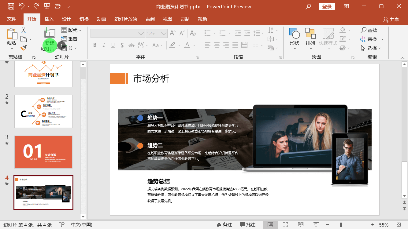Click the 中文(中国) language indicator
The height and width of the screenshot is (229, 408).
pyautogui.click(x=82, y=225)
